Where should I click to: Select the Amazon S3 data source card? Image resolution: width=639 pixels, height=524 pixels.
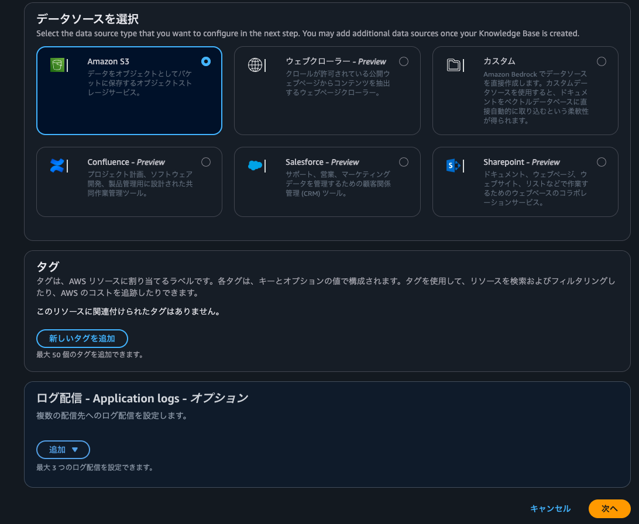pos(129,91)
